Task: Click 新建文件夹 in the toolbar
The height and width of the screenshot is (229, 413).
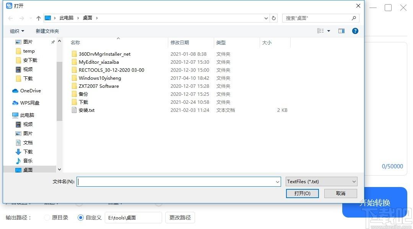Action: (x=47, y=31)
